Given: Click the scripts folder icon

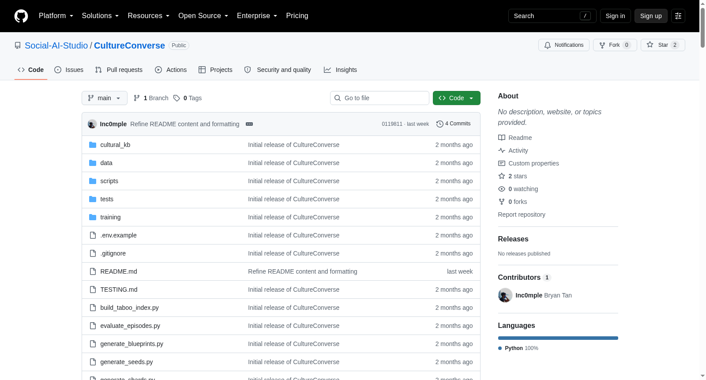Looking at the screenshot, I should (x=93, y=181).
